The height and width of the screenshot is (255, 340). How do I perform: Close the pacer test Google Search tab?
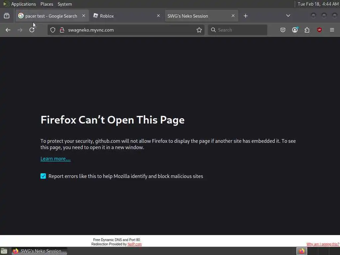pos(84,16)
